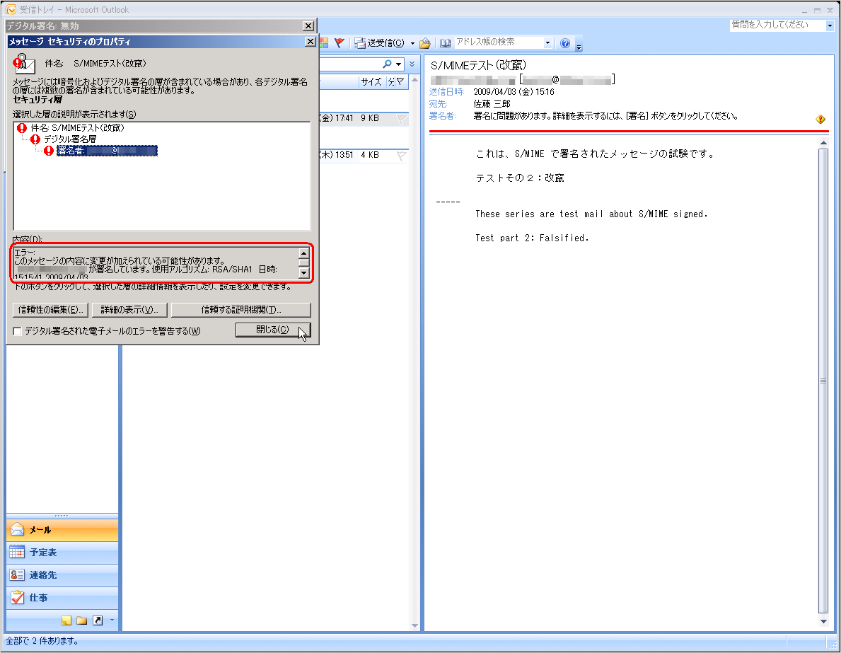The width and height of the screenshot is (841, 653).
Task: Click the flag on the 9 KB message
Action: [401, 119]
